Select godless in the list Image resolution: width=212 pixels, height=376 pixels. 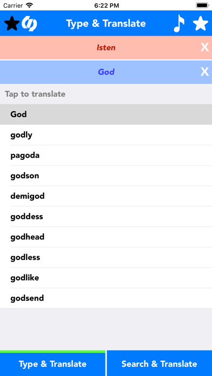pos(106,258)
